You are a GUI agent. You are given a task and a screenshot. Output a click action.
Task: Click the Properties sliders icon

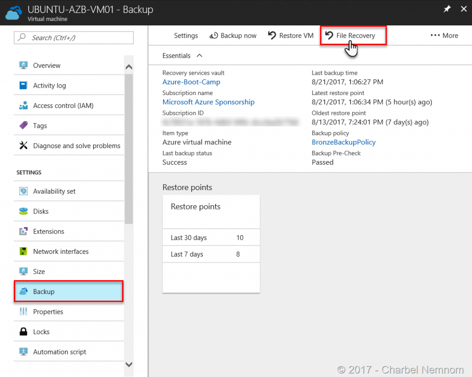tap(24, 311)
